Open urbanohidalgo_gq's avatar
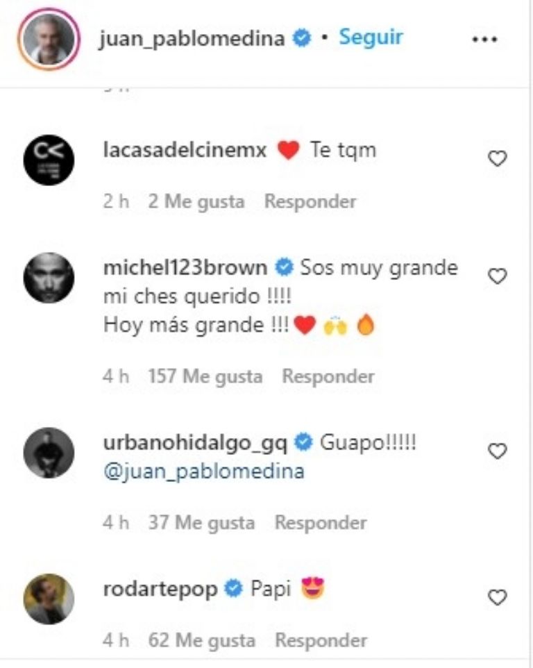This screenshot has width=533, height=668. [49, 453]
